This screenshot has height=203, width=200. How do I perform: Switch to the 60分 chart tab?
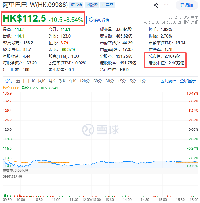(98, 81)
